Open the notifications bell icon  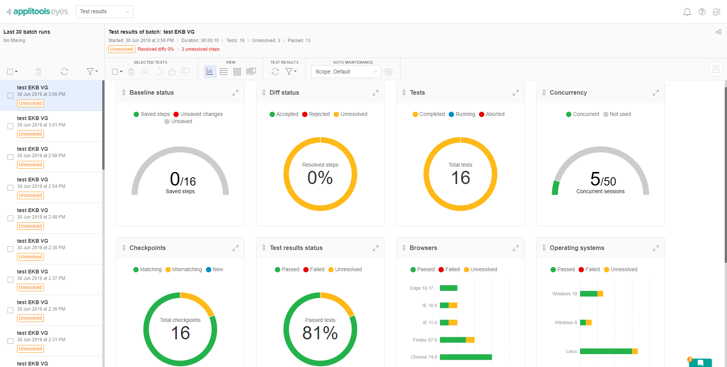(687, 12)
